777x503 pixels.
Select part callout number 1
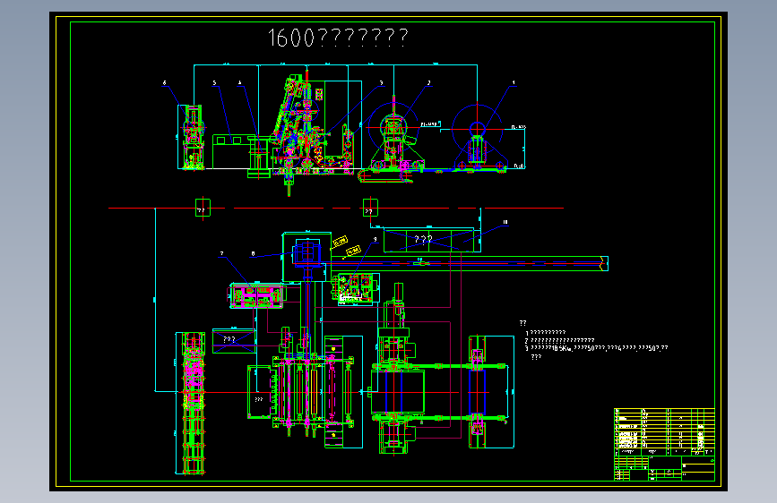514,82
